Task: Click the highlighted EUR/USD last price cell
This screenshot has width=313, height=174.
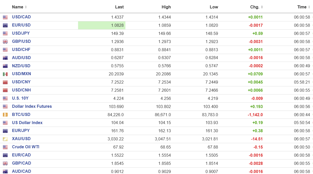Action: tap(102, 25)
